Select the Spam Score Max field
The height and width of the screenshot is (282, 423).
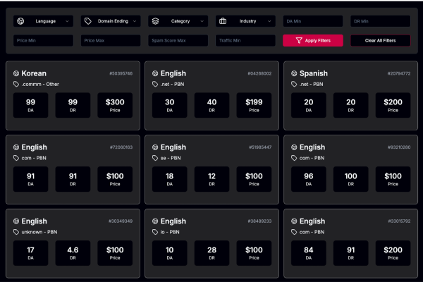(178, 41)
